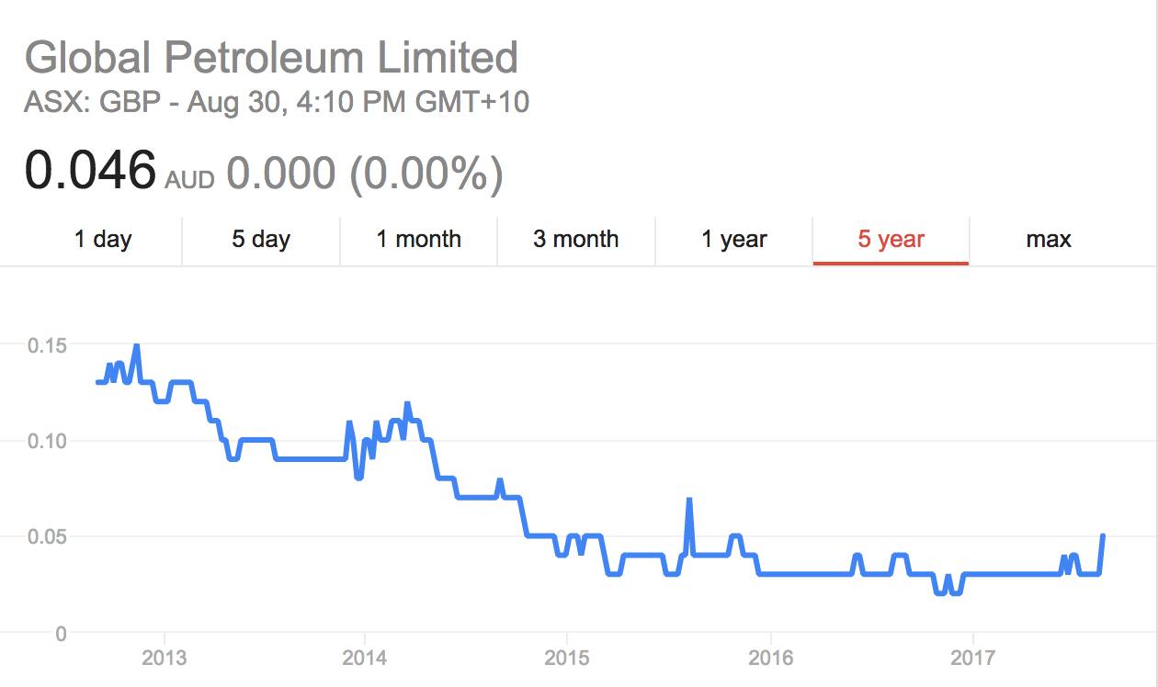
Task: Click the 0.000 (0.00%) price change text
Action: coord(364,173)
